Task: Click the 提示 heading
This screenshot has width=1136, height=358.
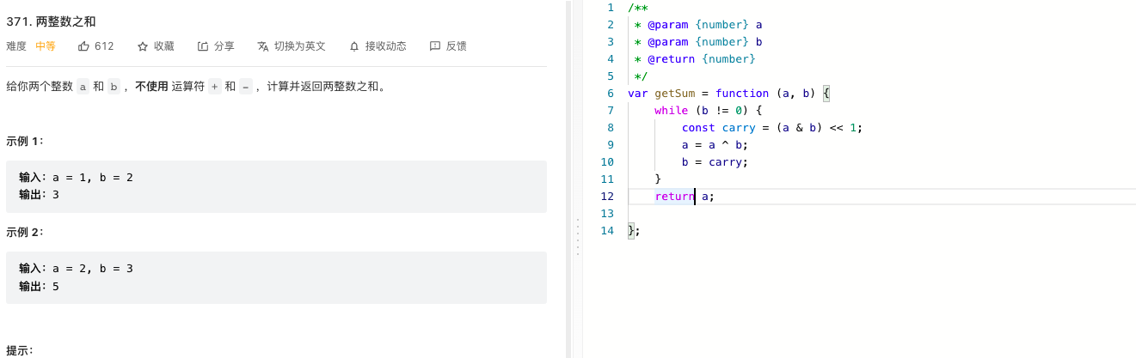Action: [x=20, y=350]
